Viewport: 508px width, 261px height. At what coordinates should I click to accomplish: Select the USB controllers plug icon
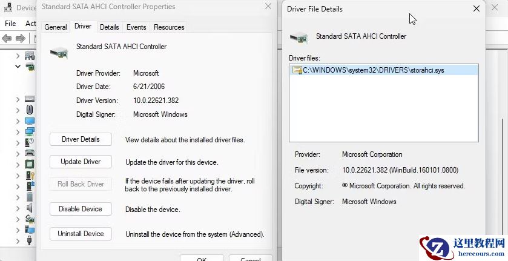click(x=30, y=241)
